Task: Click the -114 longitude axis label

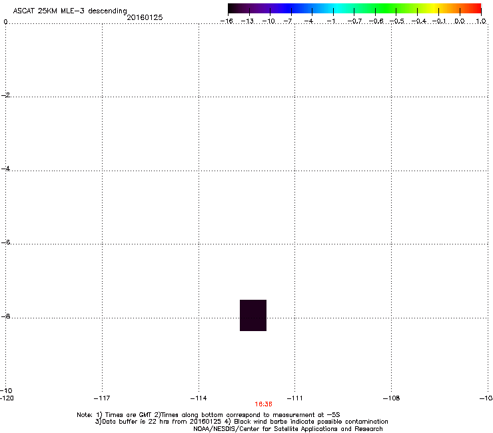Action: [x=199, y=398]
